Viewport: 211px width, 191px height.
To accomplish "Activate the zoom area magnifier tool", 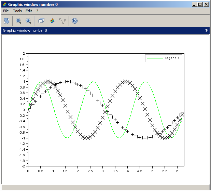I will pos(18,21).
